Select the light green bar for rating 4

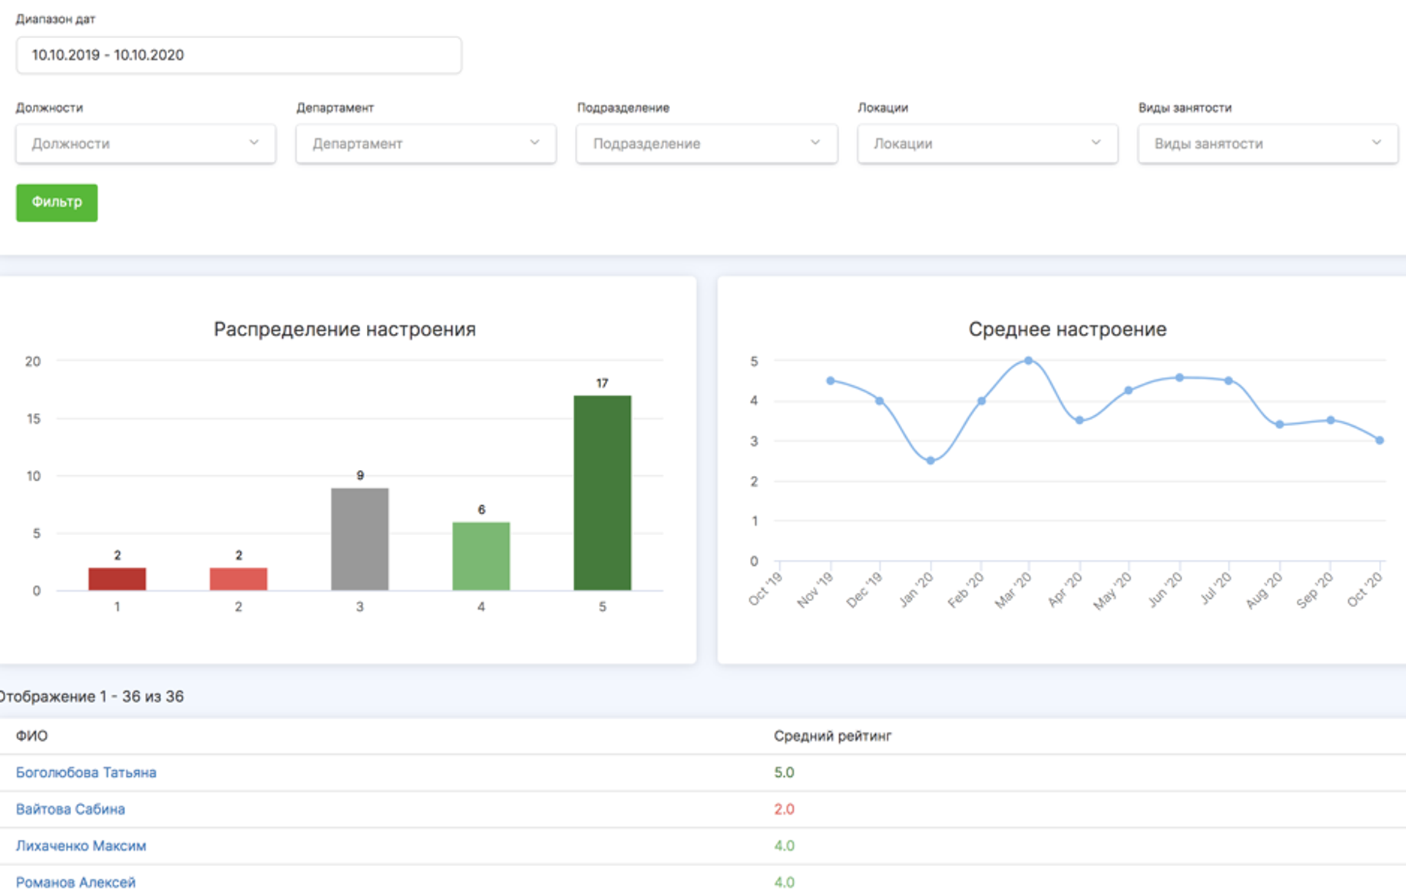pos(481,556)
